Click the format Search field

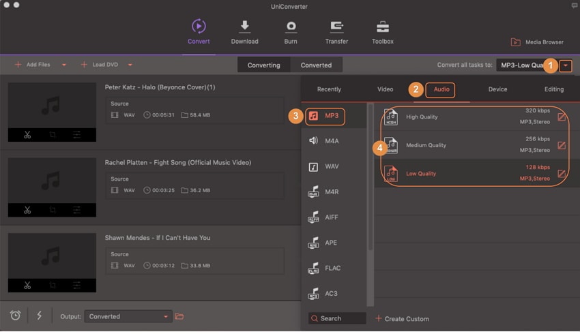[337, 318]
